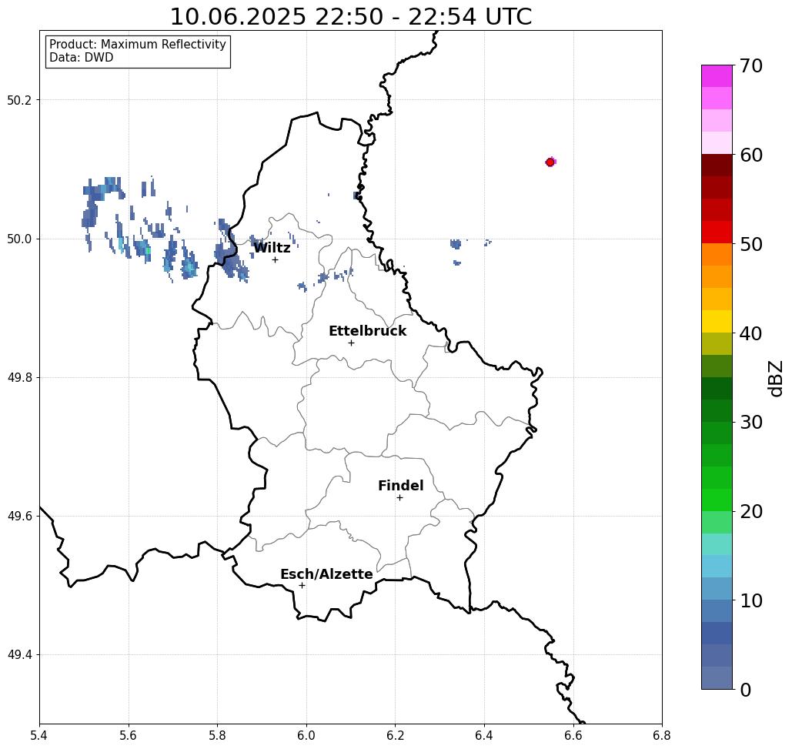Click the title "10.06.2025 22:50 - 22:54 UTC"

(x=350, y=17)
